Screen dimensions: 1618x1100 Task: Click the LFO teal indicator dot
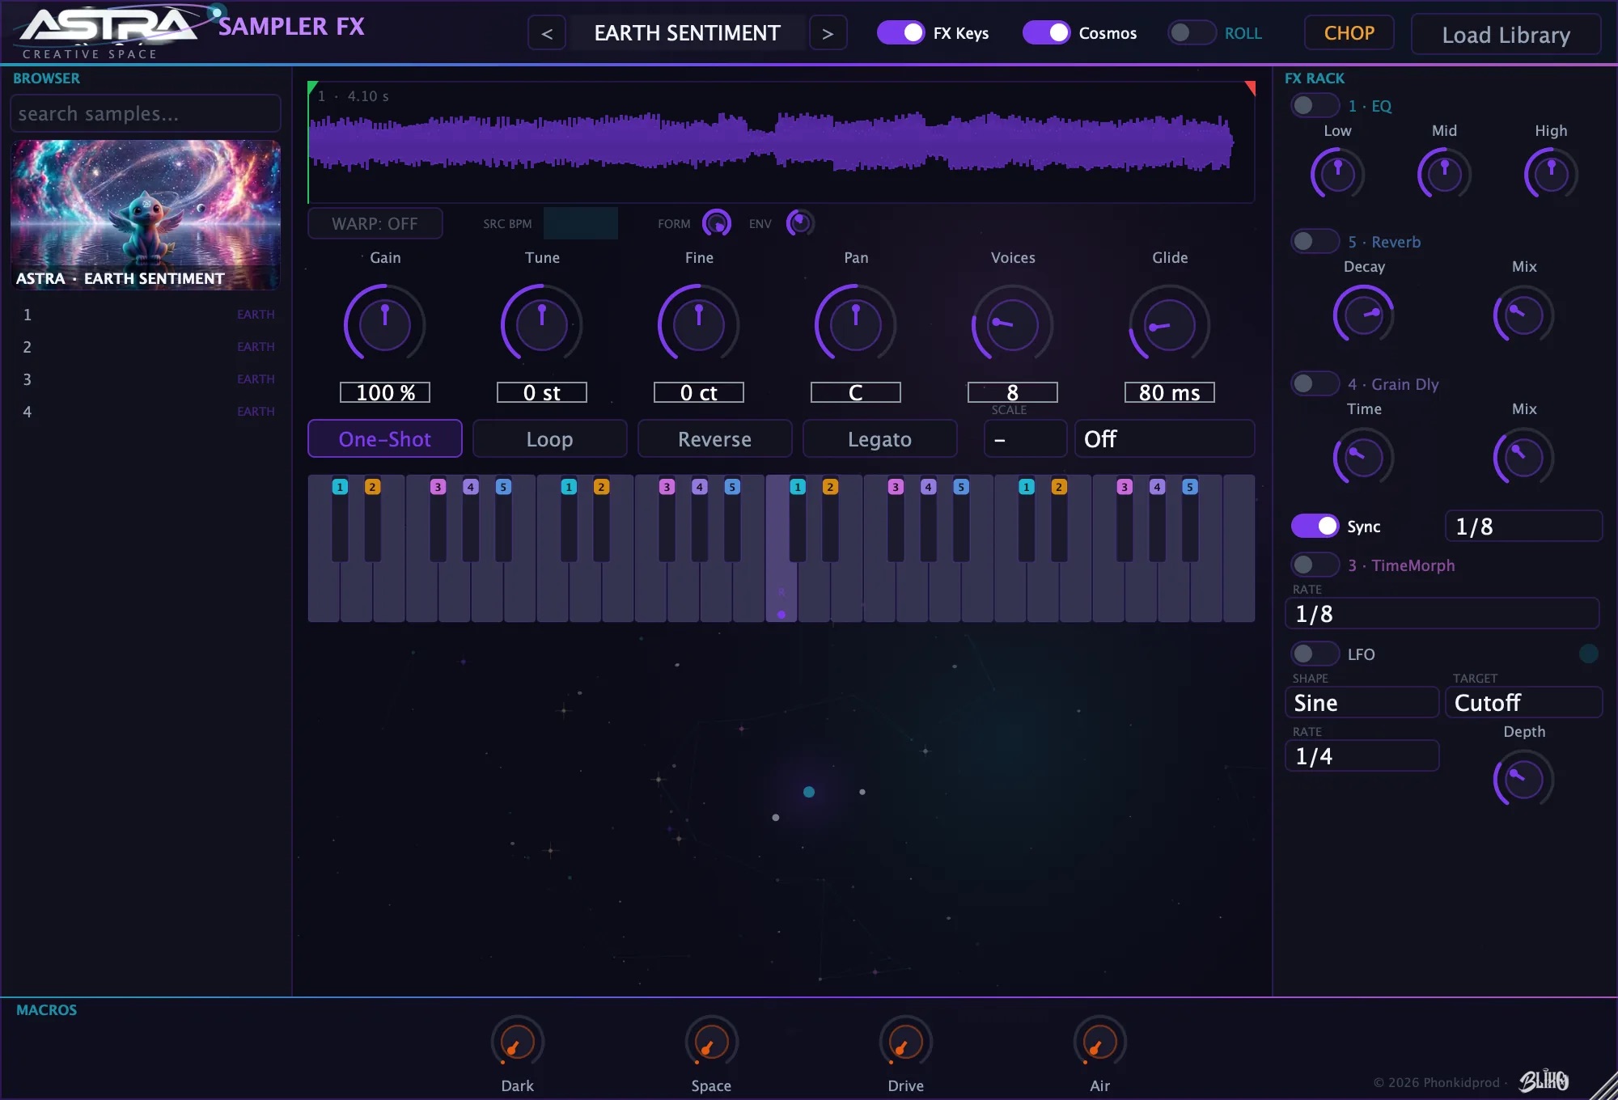[x=1588, y=654]
